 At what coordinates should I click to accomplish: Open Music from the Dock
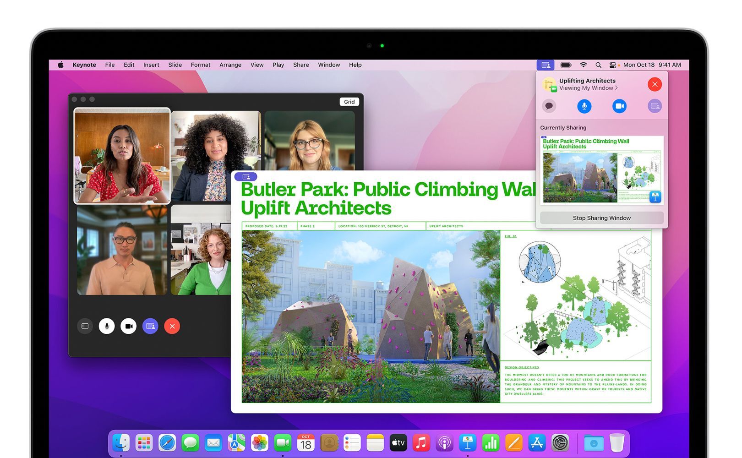pyautogui.click(x=421, y=443)
